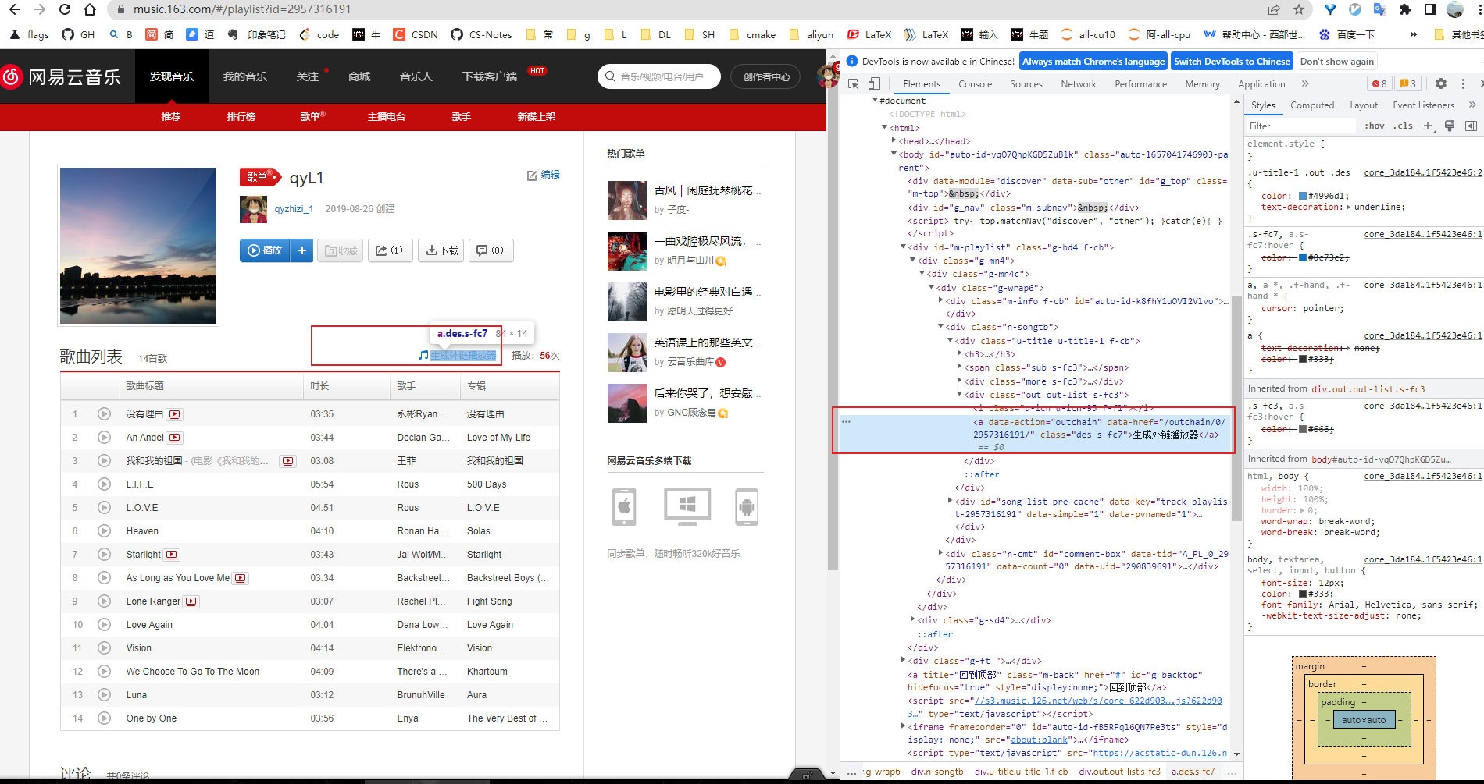Bookmark this page with the star icon
This screenshot has width=1484, height=784.
[1299, 9]
